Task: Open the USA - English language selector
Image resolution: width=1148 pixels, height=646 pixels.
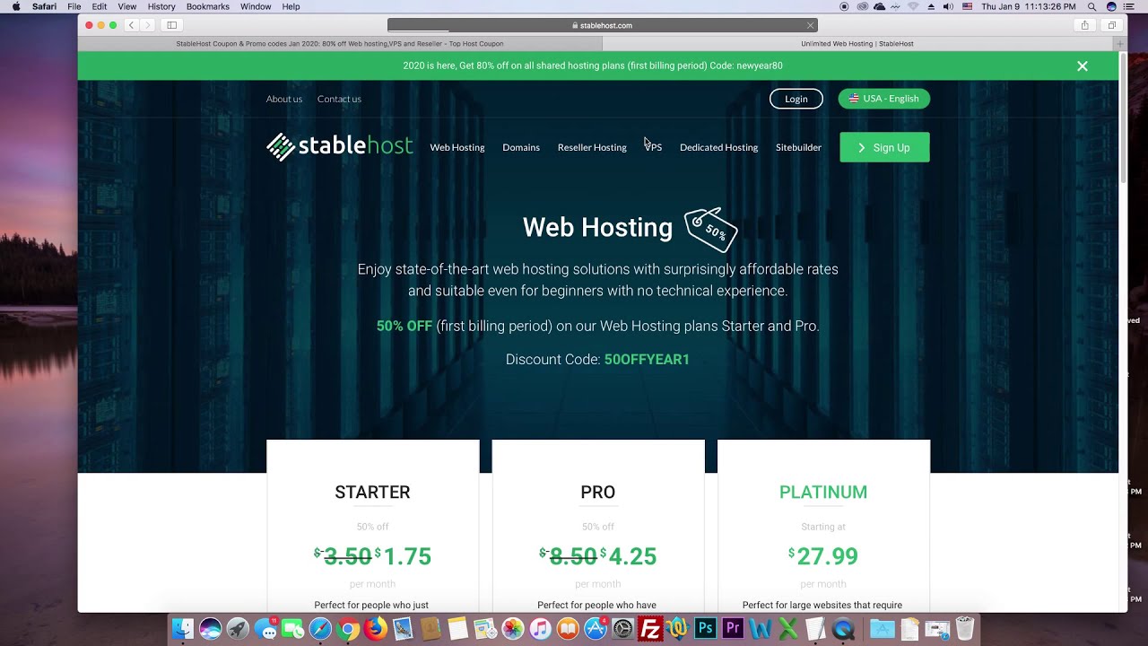Action: point(884,99)
